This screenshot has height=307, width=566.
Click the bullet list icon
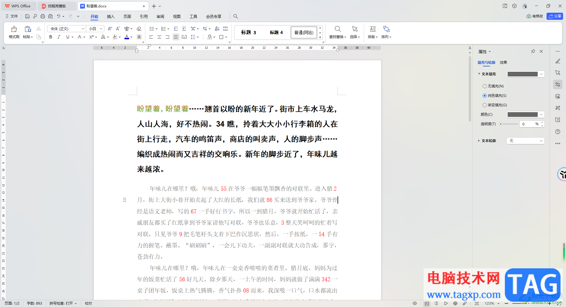coord(152,29)
